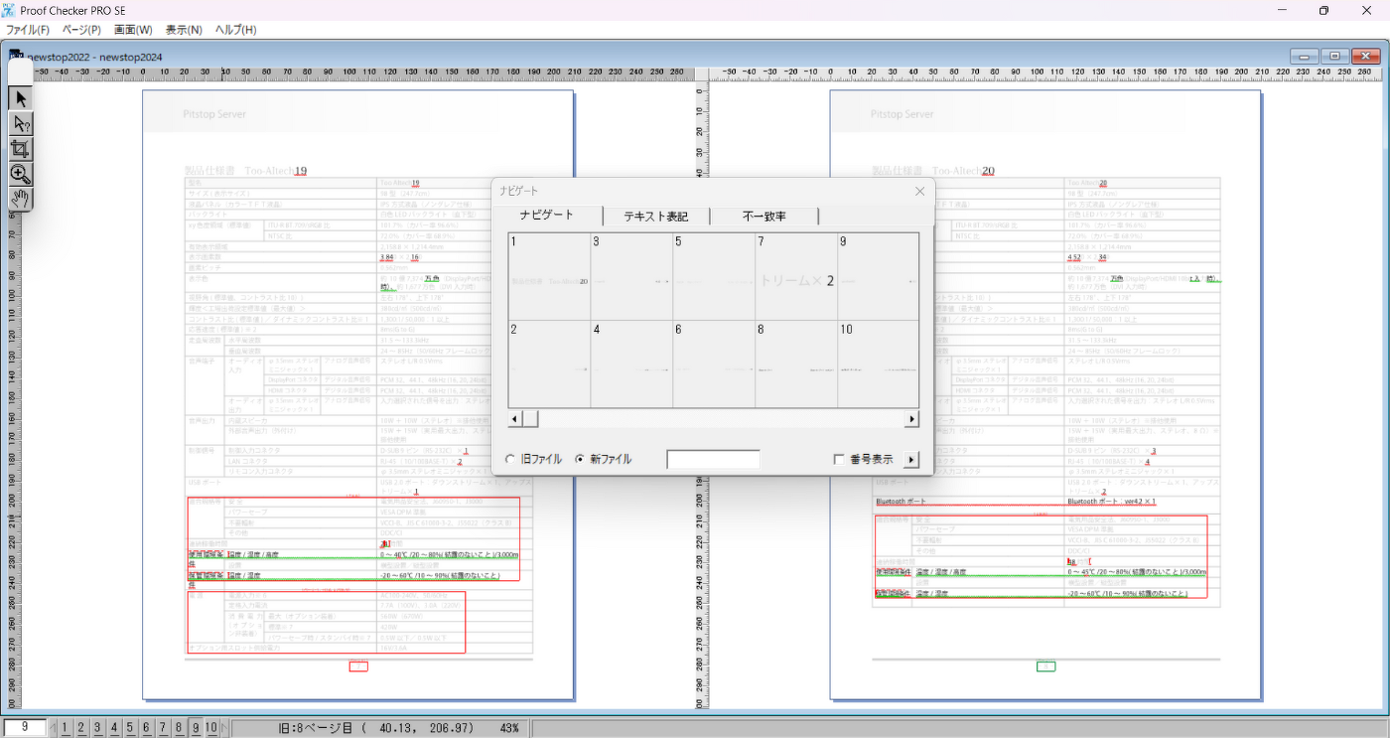The height and width of the screenshot is (738, 1390).
Task: Open the ページ(P) menu
Action: (x=81, y=30)
